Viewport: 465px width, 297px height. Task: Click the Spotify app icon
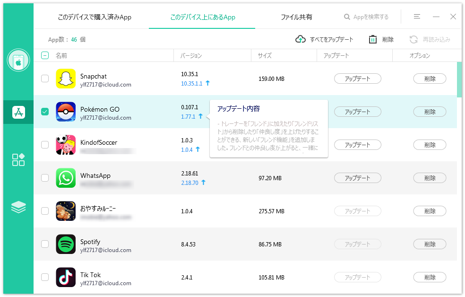coord(66,244)
